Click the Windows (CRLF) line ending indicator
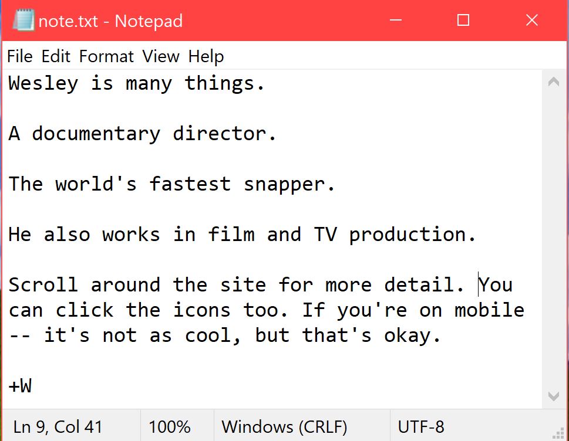 pyautogui.click(x=284, y=426)
